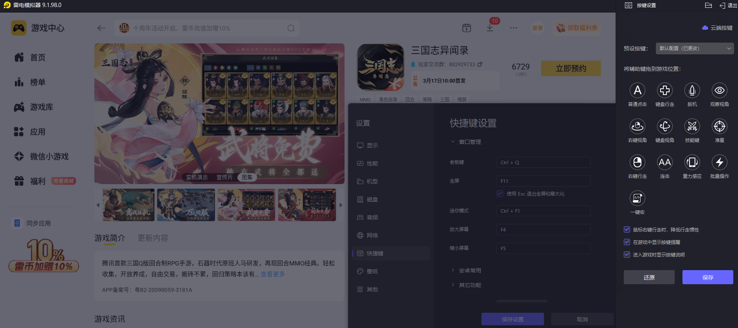Choose the 观察视角 eye view icon
The image size is (738, 328).
pyautogui.click(x=720, y=90)
